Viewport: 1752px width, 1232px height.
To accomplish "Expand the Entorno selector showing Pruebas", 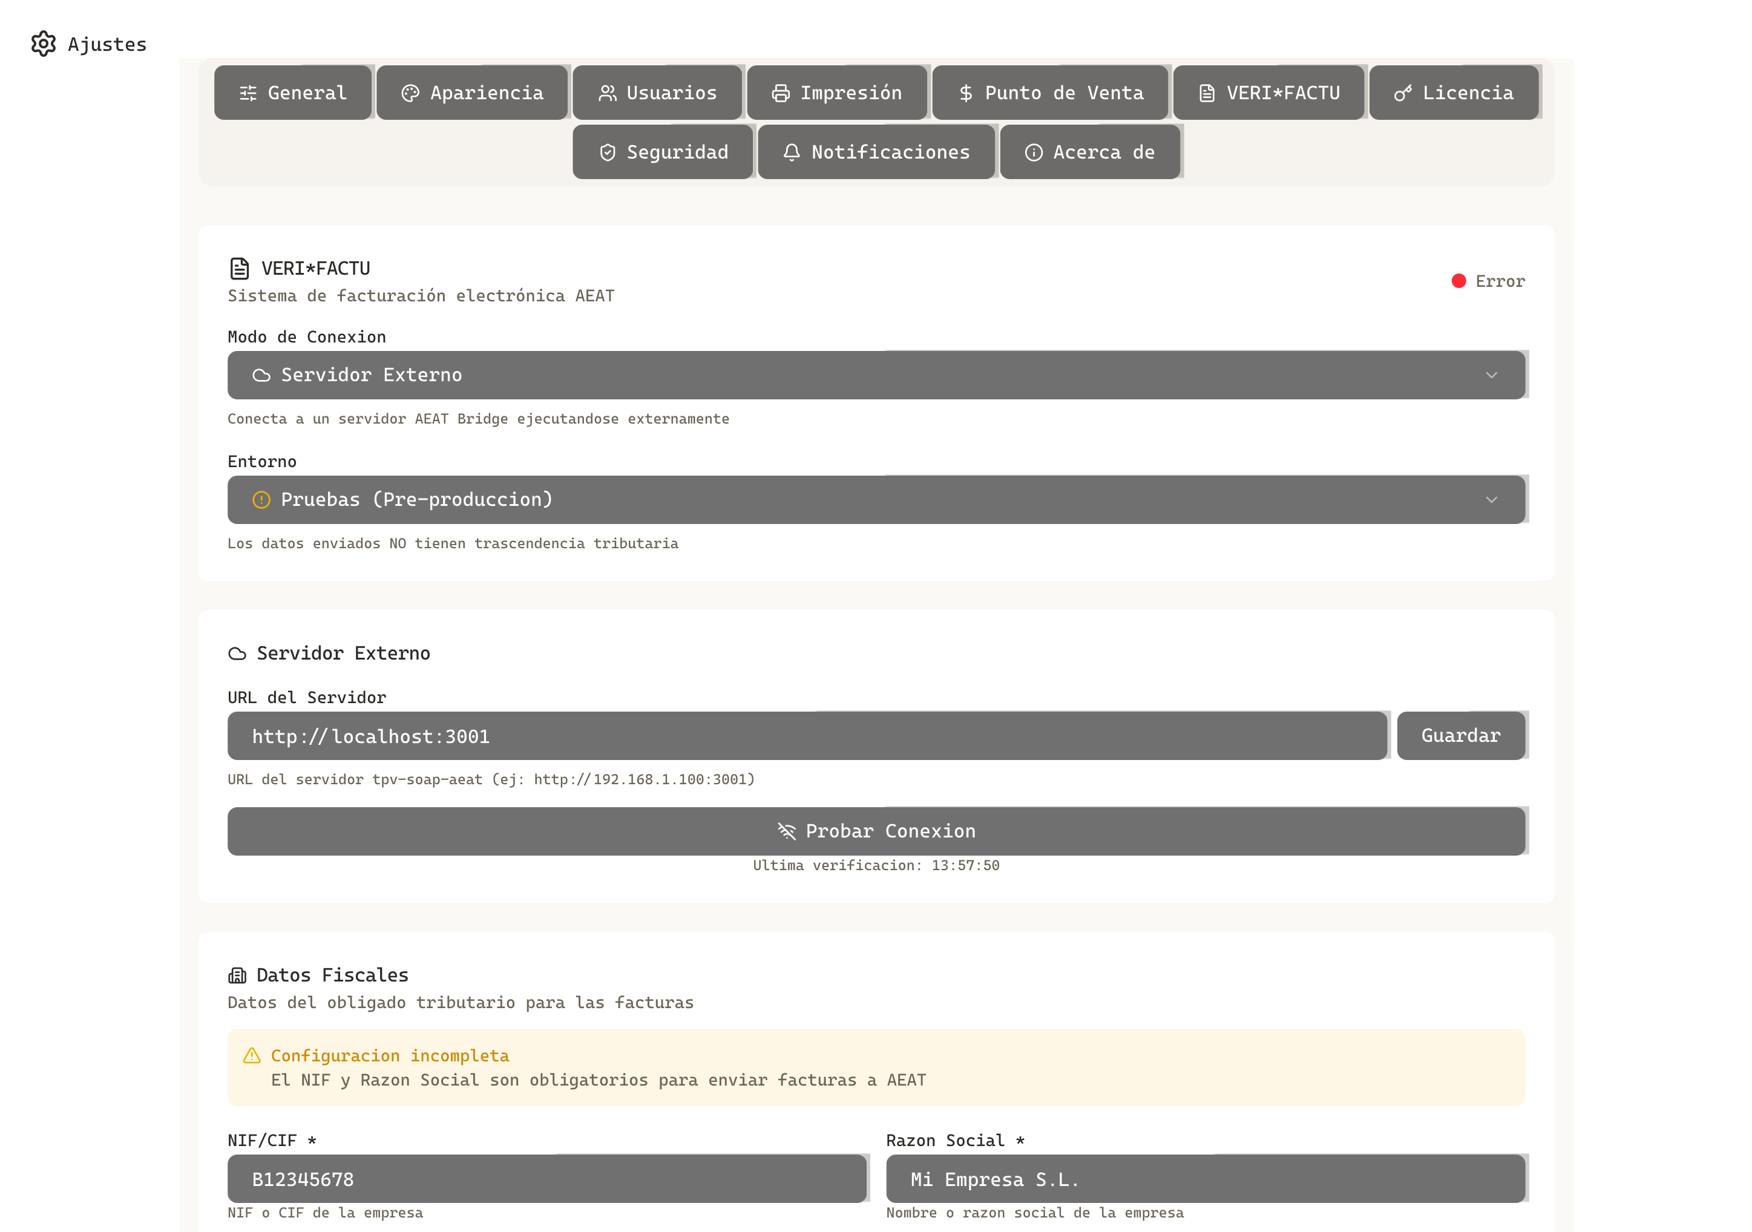I will point(875,500).
